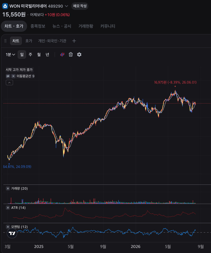Open the 커뮤니티 tab
The height and width of the screenshot is (253, 211).
[108, 26]
